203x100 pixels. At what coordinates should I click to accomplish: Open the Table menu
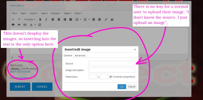tap(67, 13)
